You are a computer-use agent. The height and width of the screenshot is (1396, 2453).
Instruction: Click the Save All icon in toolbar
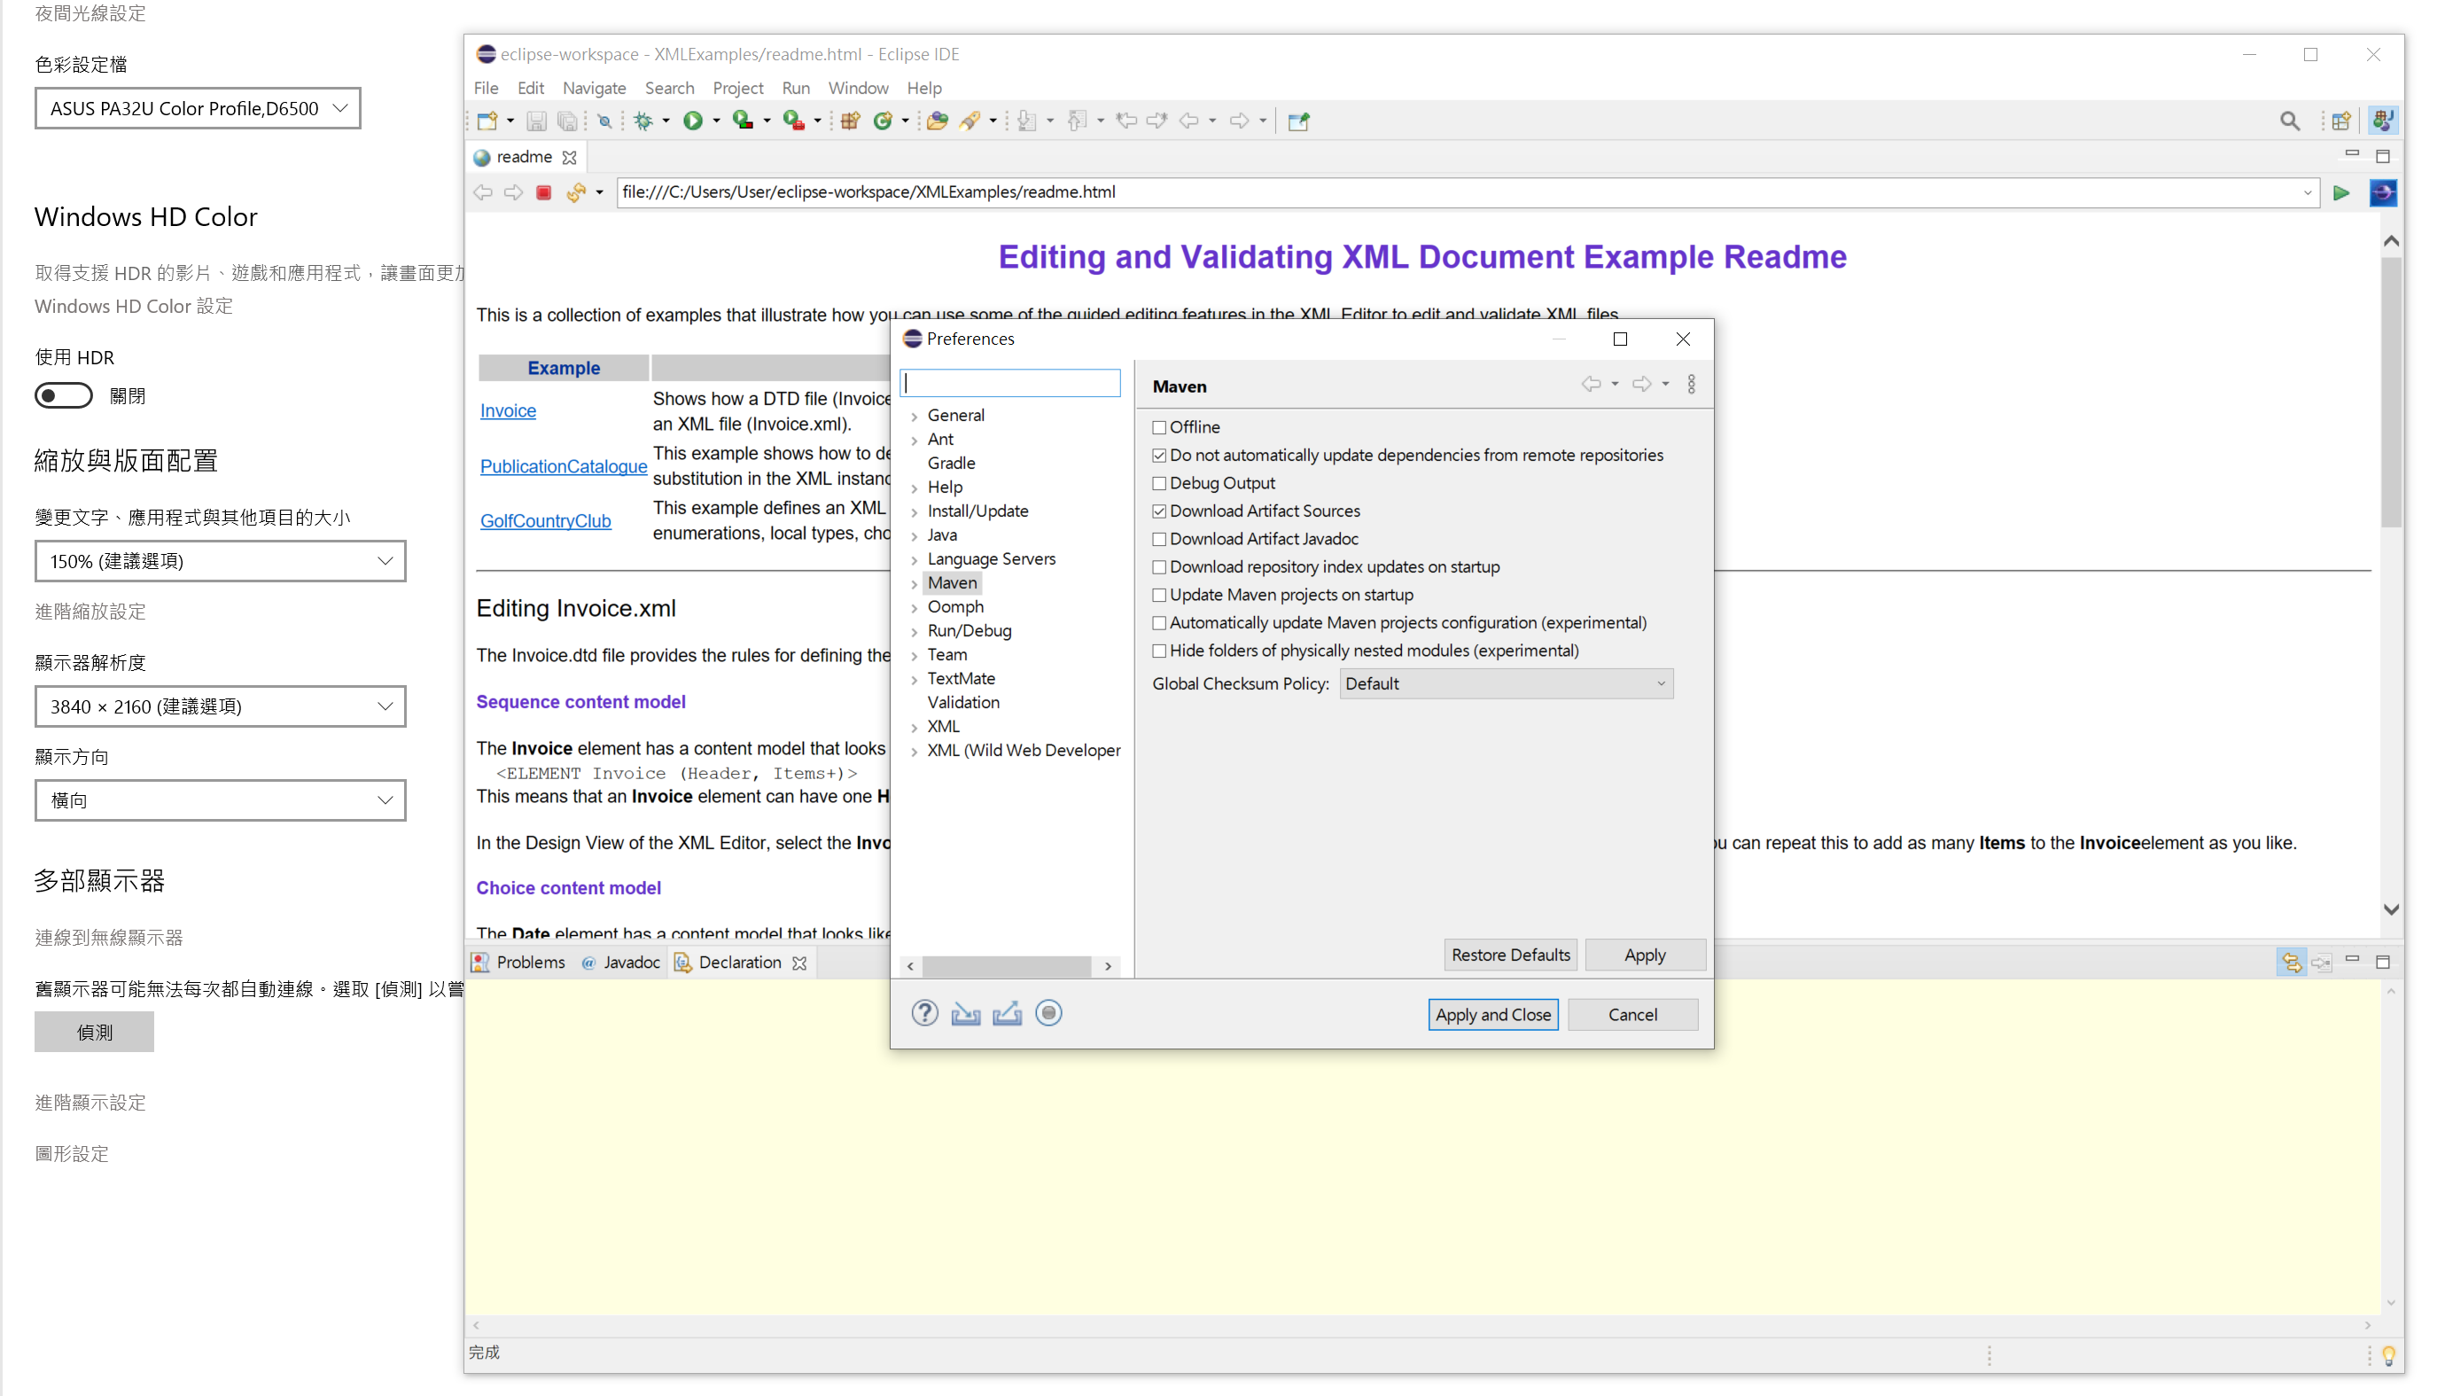pyautogui.click(x=567, y=121)
